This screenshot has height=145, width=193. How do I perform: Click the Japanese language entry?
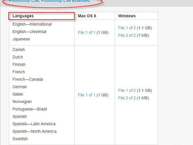tap(21, 39)
